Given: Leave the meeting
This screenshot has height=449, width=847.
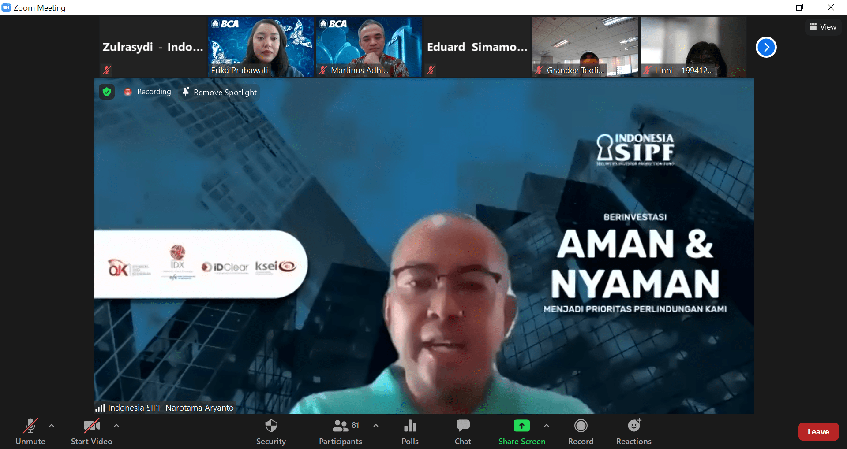Looking at the screenshot, I should [x=818, y=432].
